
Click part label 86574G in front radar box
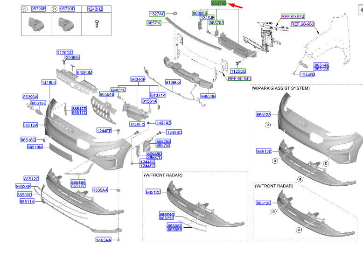(167, 214)
